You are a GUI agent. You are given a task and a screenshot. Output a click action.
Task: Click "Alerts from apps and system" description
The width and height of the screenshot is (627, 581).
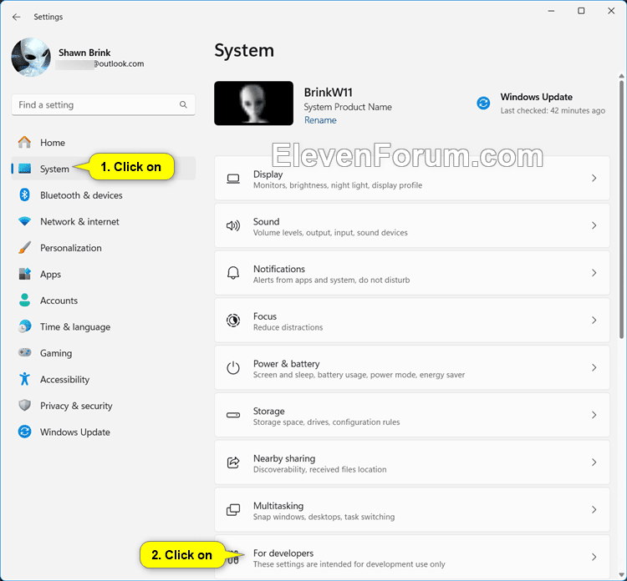(x=332, y=280)
